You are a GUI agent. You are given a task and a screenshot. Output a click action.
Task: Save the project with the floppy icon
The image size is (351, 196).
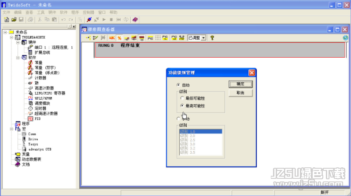pyautogui.click(x=21, y=20)
